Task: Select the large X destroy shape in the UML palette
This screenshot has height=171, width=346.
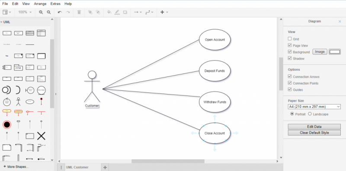Action: (41, 136)
